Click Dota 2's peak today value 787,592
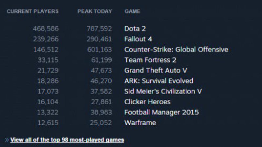This screenshot has height=147, width=262. click(x=99, y=29)
